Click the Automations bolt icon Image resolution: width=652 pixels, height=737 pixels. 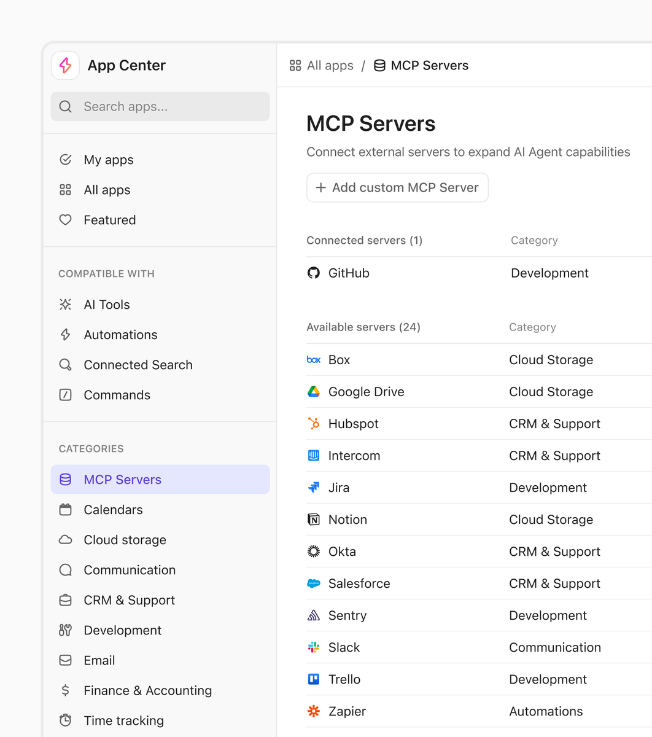pos(66,335)
